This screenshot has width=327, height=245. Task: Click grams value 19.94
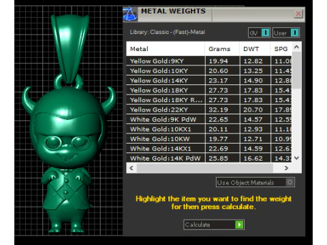[x=218, y=61]
